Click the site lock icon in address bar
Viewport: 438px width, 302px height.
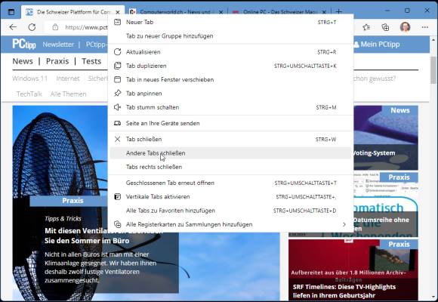[x=55, y=27]
